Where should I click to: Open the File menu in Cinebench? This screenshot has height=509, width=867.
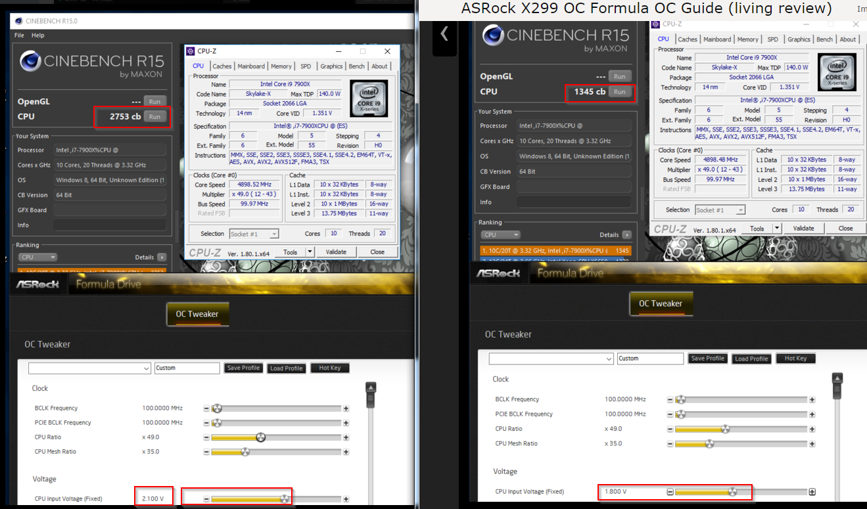[x=19, y=35]
